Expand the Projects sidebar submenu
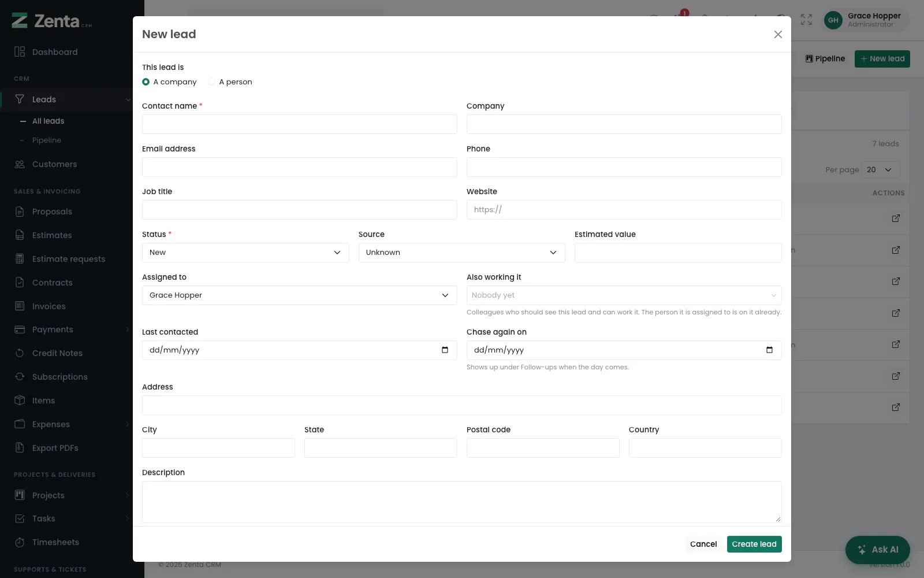924x578 pixels. pos(127,495)
